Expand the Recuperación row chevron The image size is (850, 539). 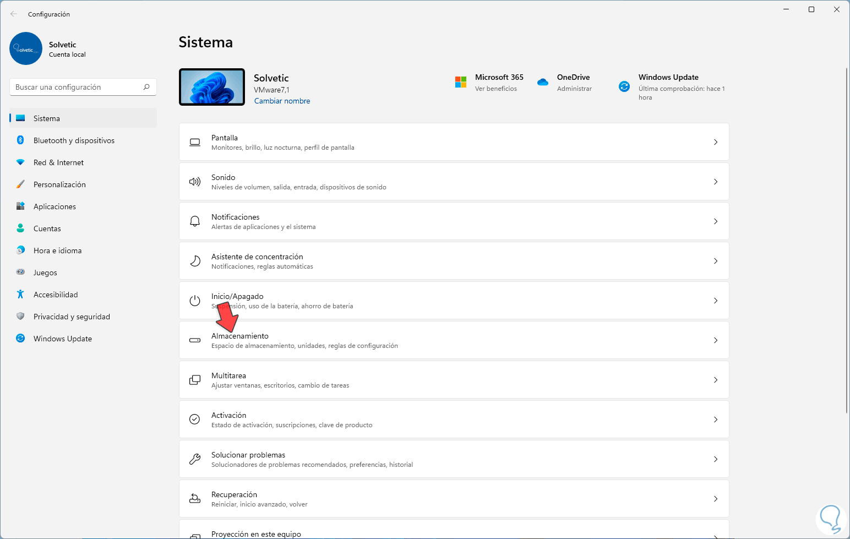716,499
